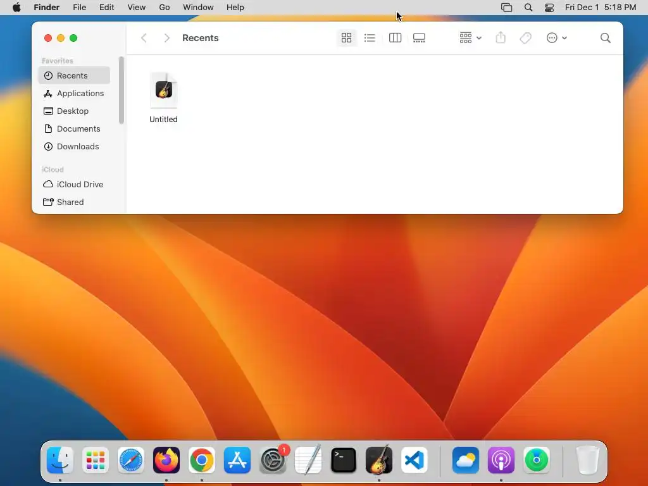Open Terminal from the Dock
Viewport: 648px width, 486px height.
344,460
